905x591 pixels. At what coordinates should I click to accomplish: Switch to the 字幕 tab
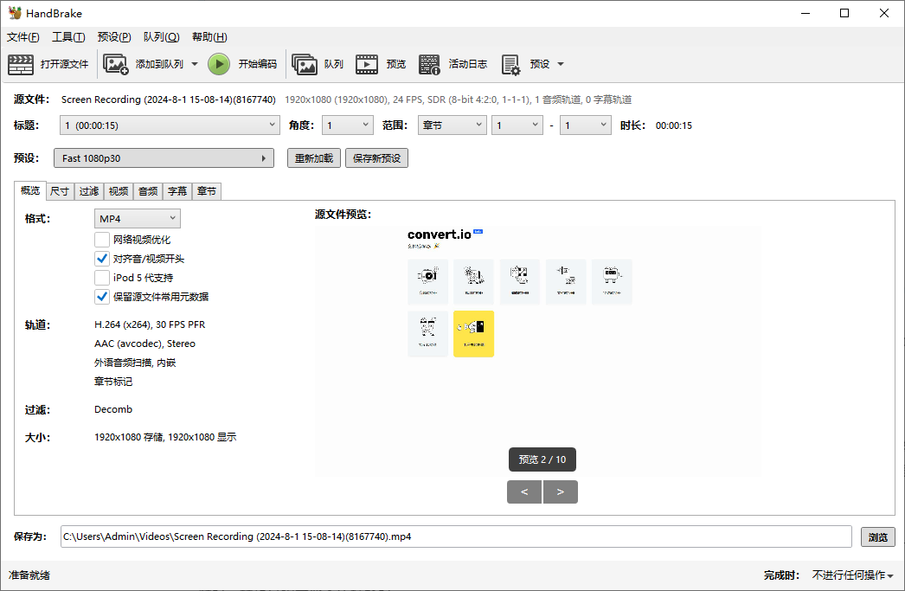[x=177, y=191]
